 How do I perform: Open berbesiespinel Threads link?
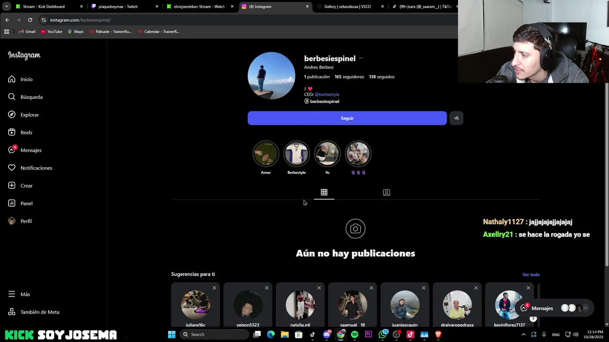click(322, 102)
